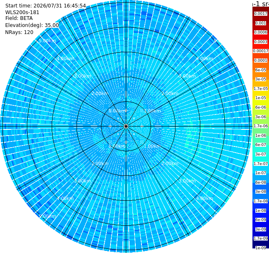Click the upper-left 2.00km range label
269x253 pixels.
[100, 93]
